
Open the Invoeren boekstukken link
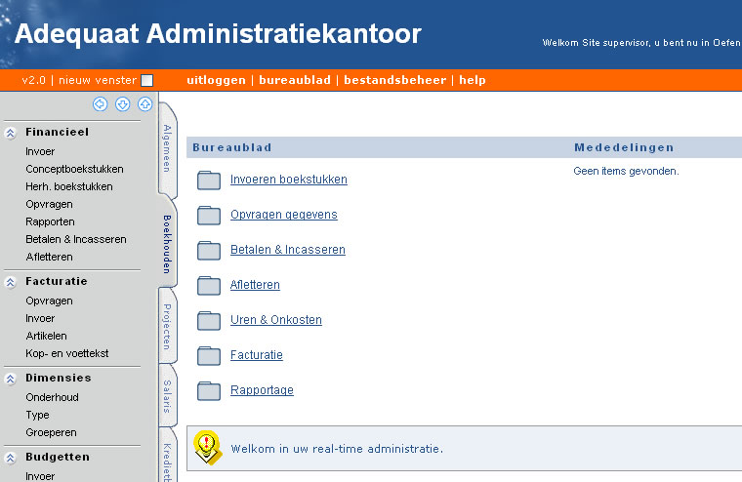click(x=289, y=180)
